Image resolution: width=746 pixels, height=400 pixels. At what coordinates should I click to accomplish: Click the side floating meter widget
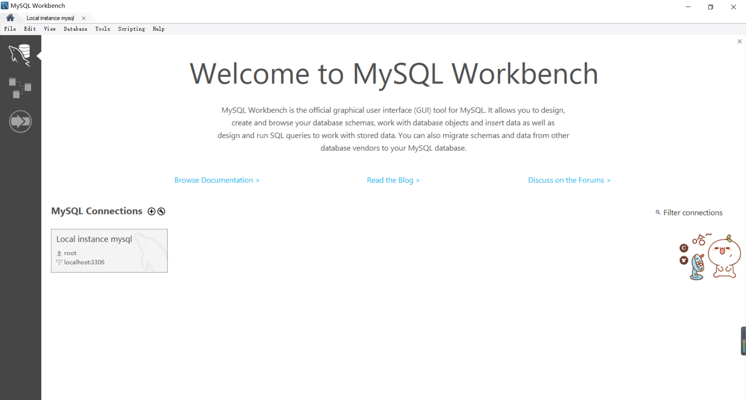[x=743, y=341]
